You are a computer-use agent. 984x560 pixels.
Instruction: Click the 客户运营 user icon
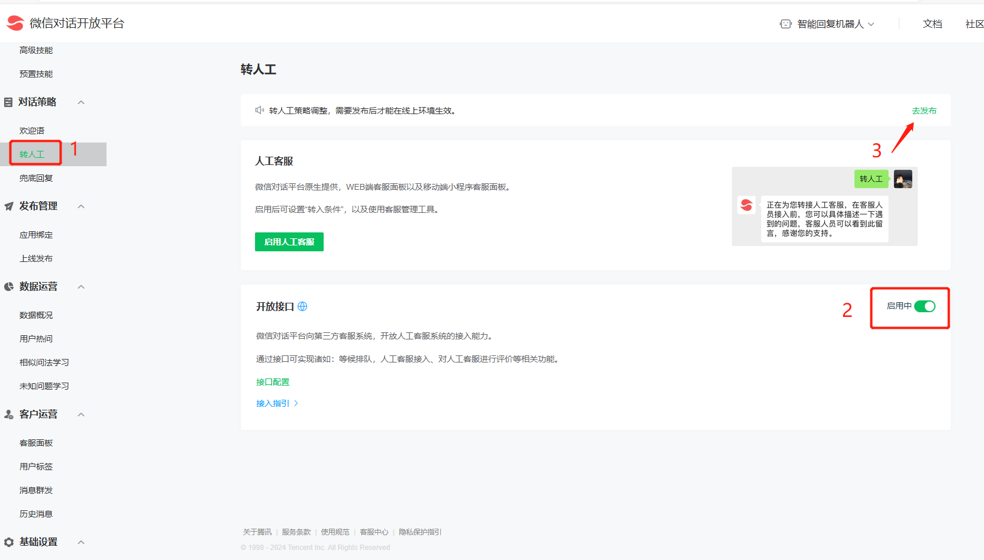tap(9, 415)
